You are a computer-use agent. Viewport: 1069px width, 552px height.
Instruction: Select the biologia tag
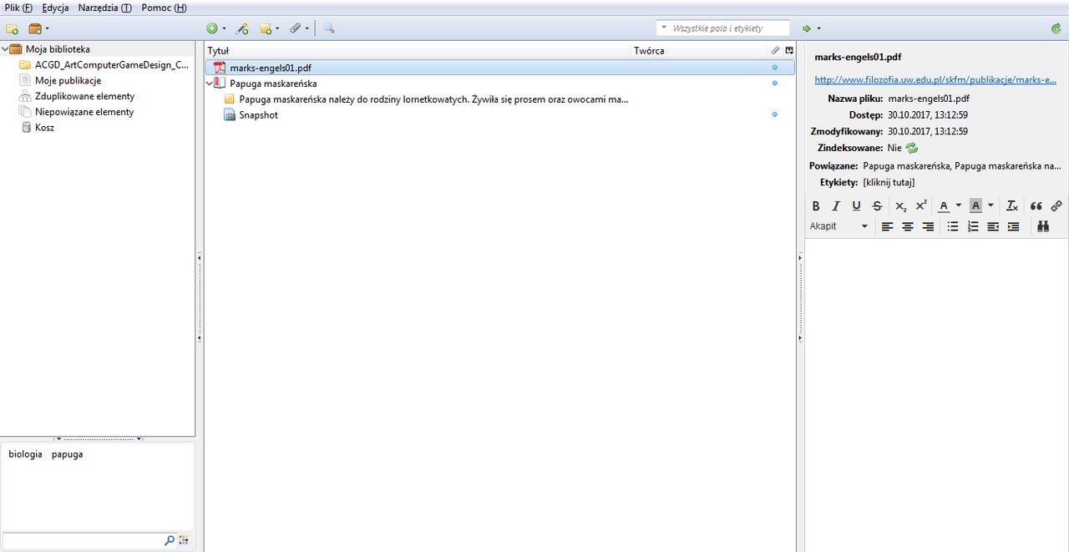coord(25,454)
